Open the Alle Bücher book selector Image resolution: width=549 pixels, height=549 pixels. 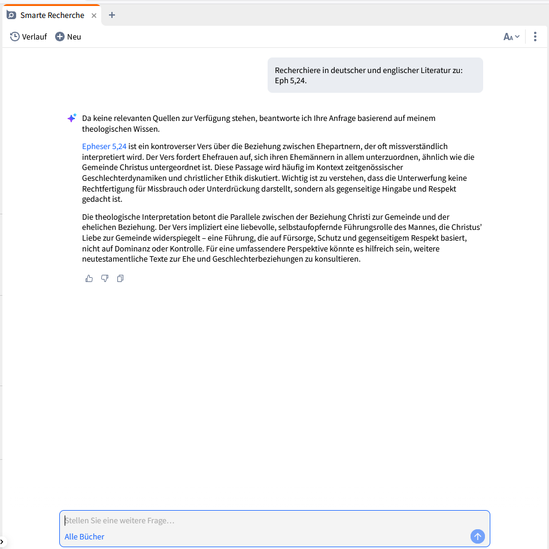point(84,536)
